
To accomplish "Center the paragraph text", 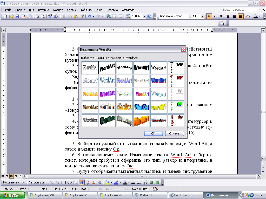I will click(x=235, y=16).
